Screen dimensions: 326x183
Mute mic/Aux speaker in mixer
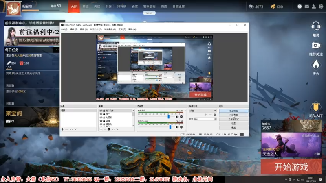coord(177,127)
